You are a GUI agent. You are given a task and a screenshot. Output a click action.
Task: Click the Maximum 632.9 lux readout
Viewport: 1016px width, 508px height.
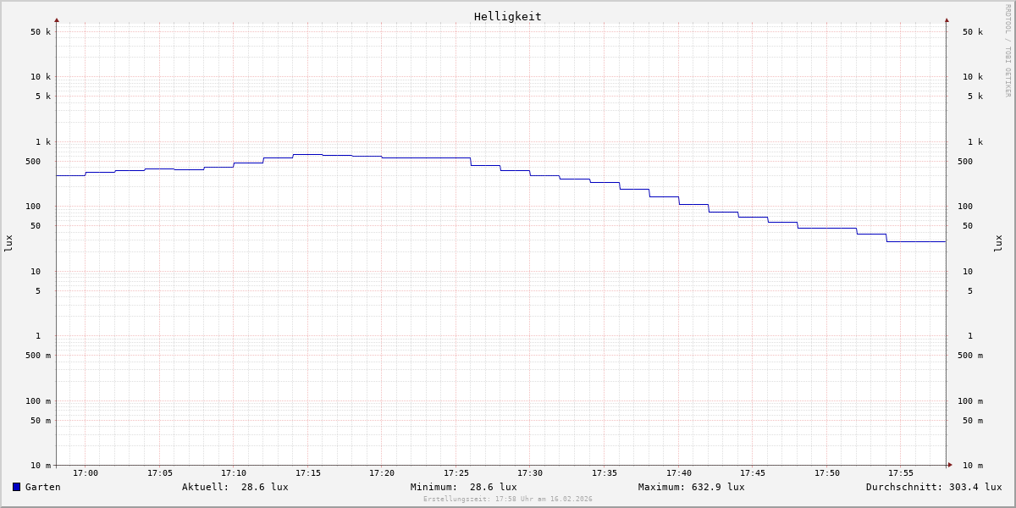coord(691,487)
